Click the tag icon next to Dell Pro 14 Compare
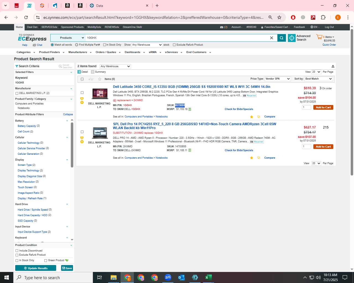Screen dimensions: 354x283 coord(259,158)
